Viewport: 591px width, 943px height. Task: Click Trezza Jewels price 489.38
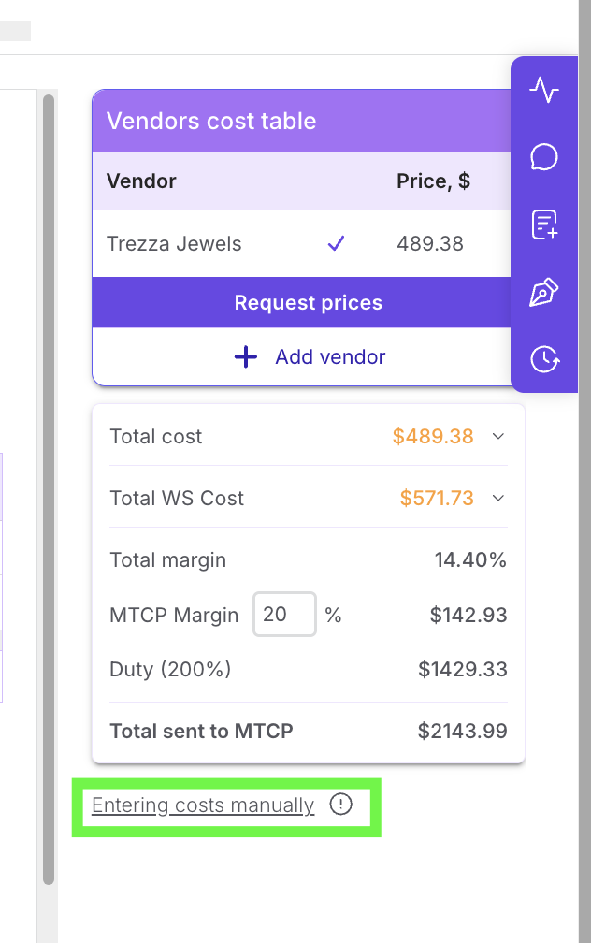[430, 244]
